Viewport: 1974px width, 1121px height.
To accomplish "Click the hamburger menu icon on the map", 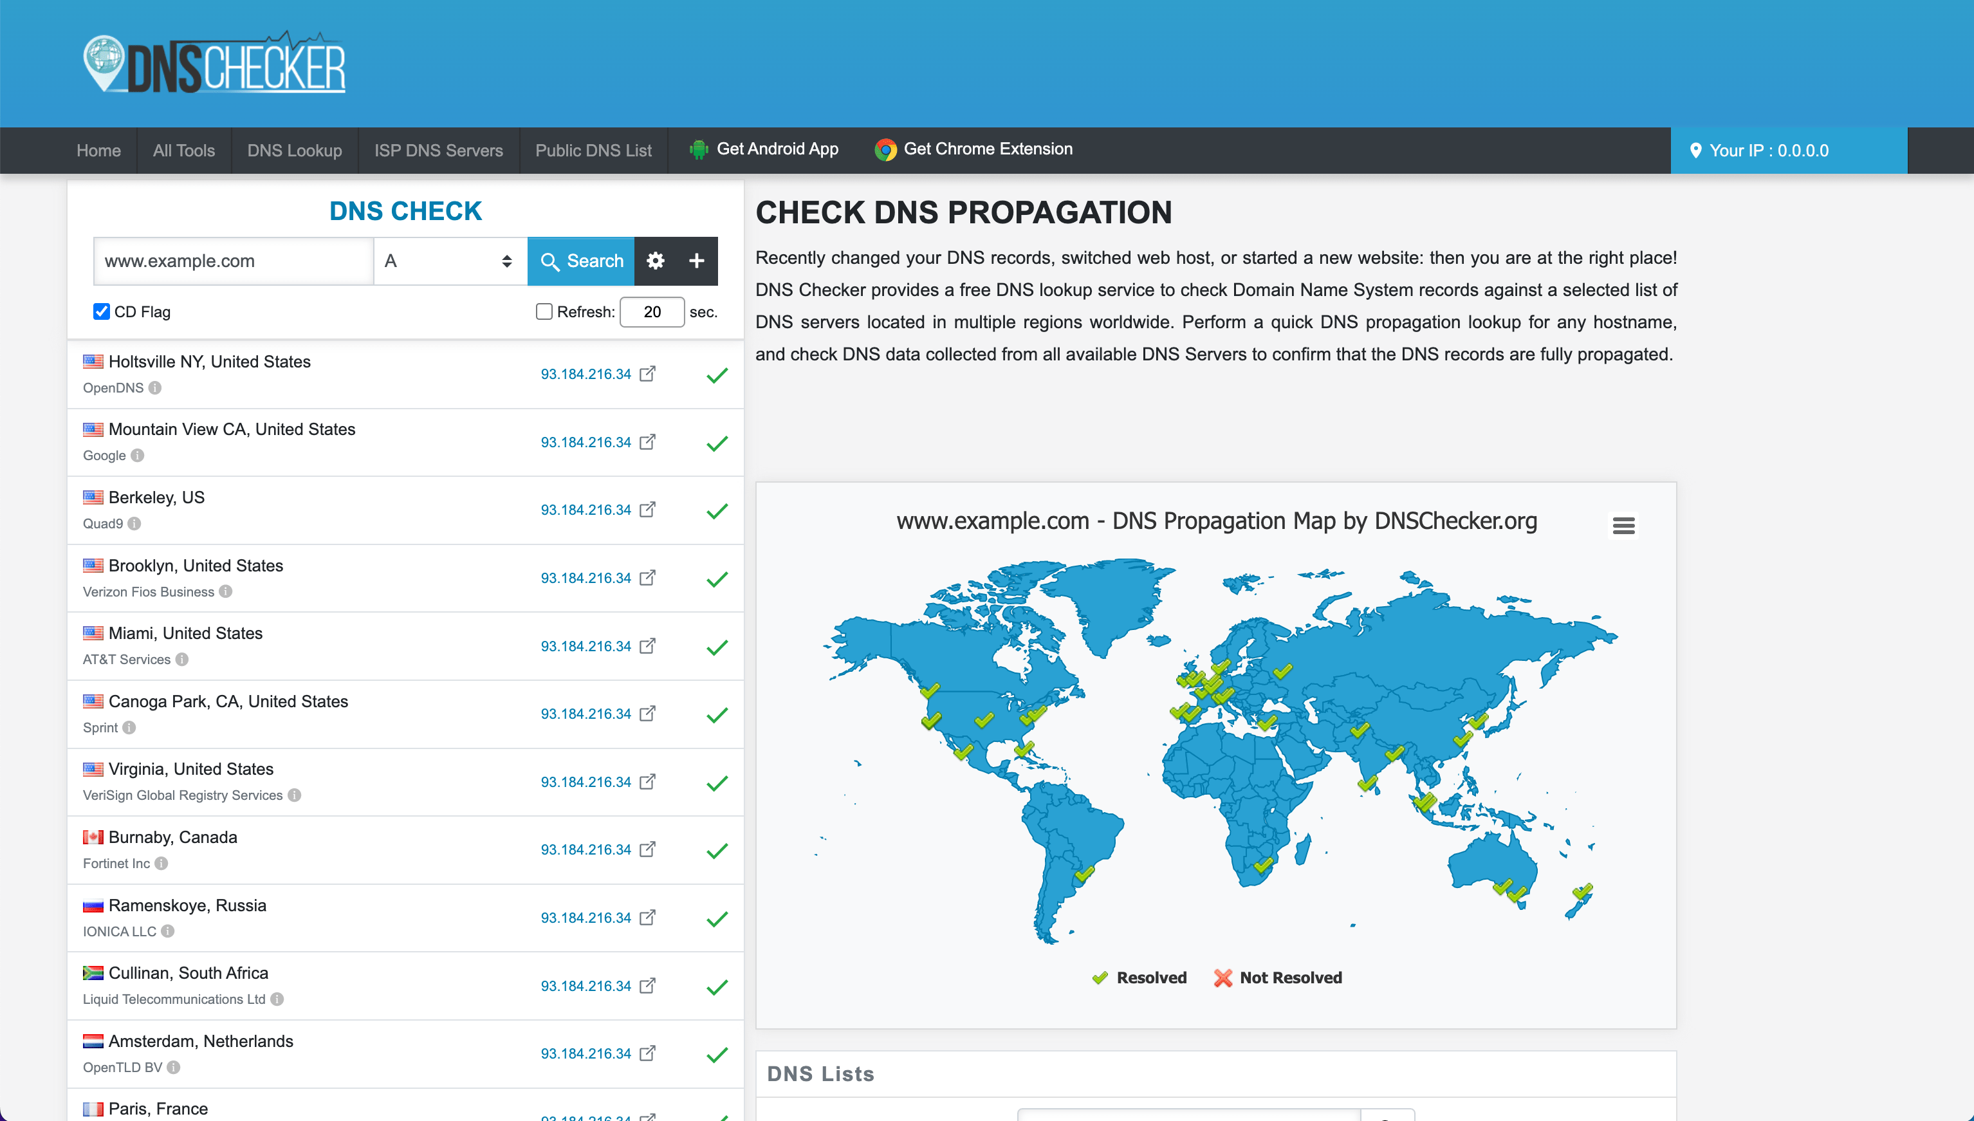I will click(1623, 524).
